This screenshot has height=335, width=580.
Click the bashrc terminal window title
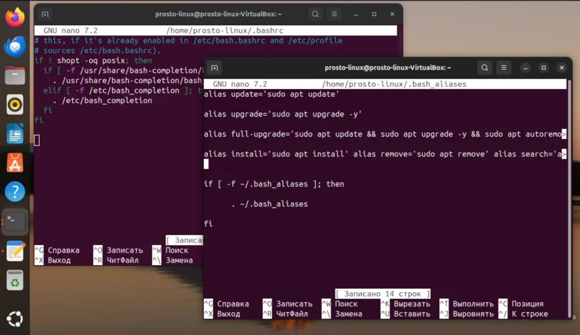pyautogui.click(x=218, y=14)
